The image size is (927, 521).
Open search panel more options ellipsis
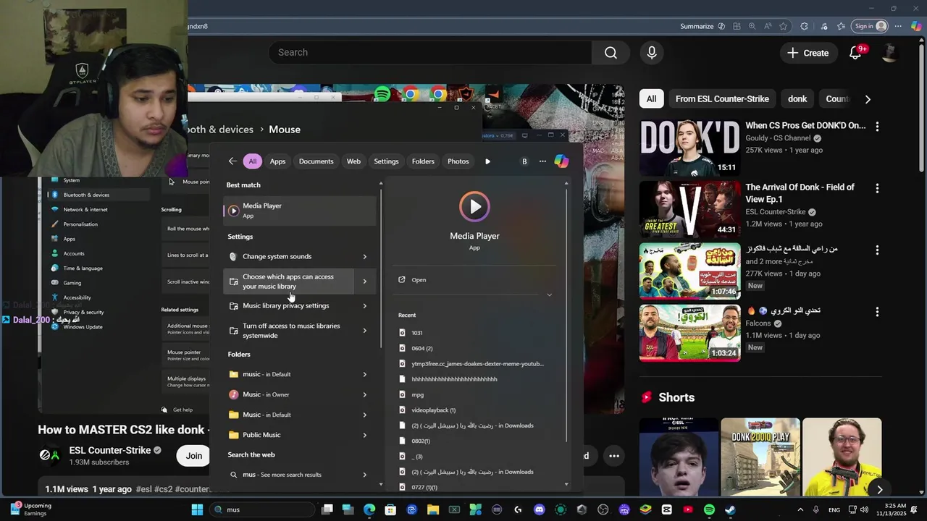(542, 161)
